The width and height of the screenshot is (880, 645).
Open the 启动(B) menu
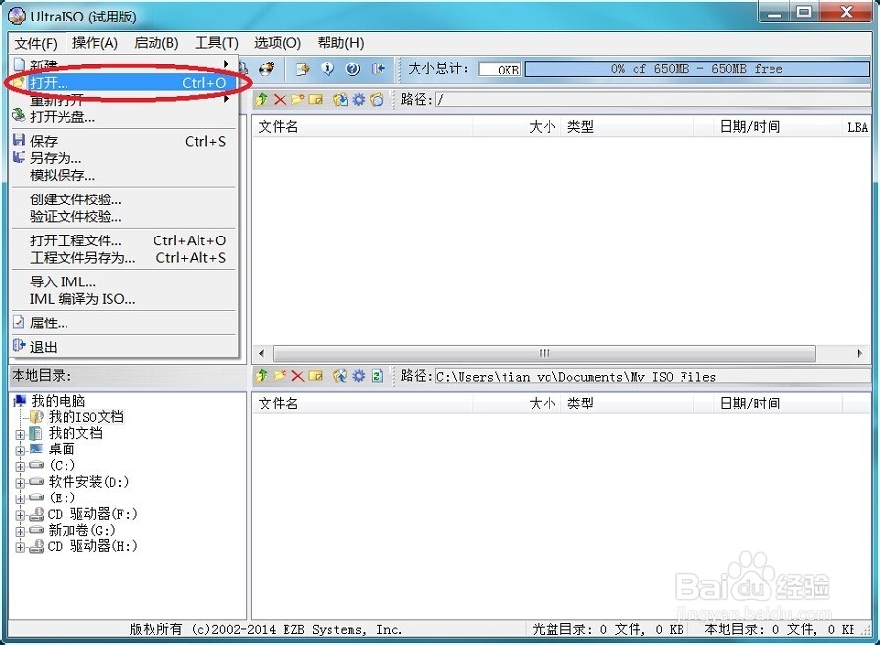click(156, 43)
